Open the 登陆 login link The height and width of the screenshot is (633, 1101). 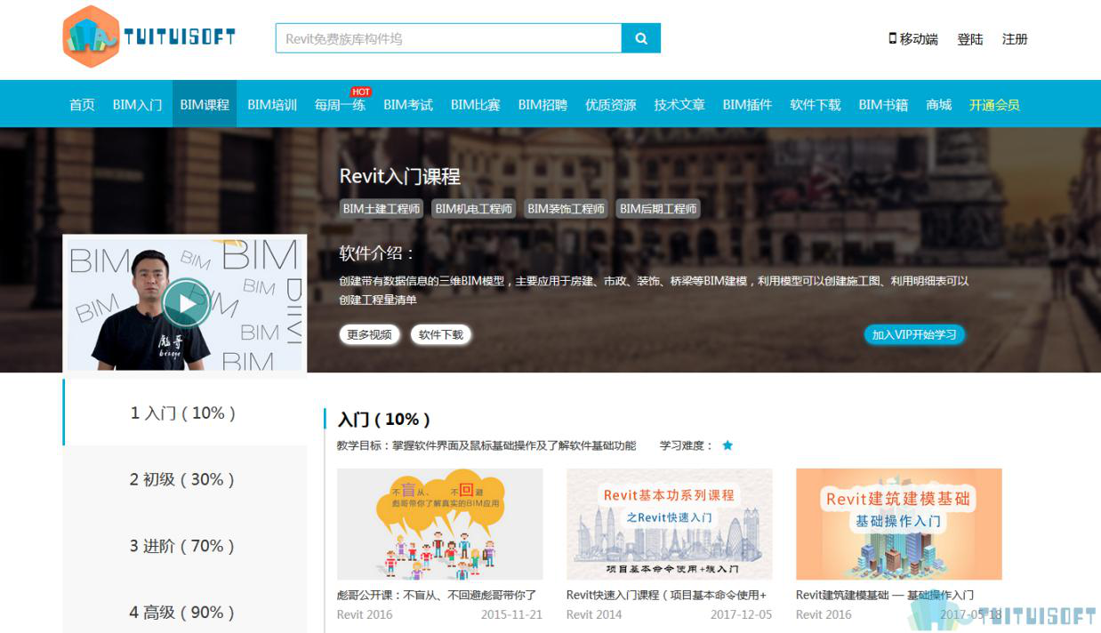pos(970,39)
